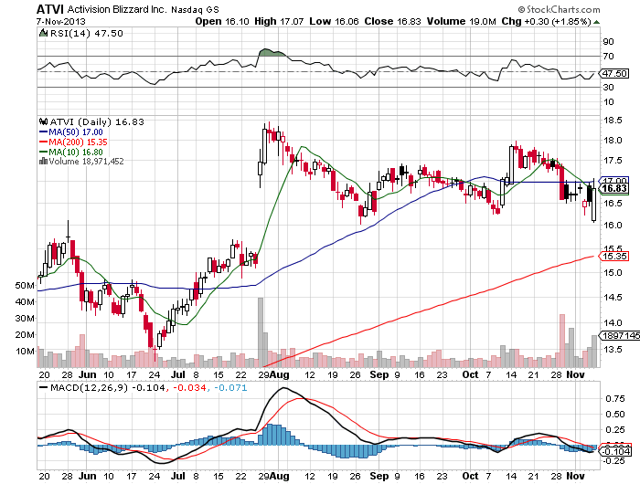Click the 'MA(10) 16.80' legend text

pos(76,153)
